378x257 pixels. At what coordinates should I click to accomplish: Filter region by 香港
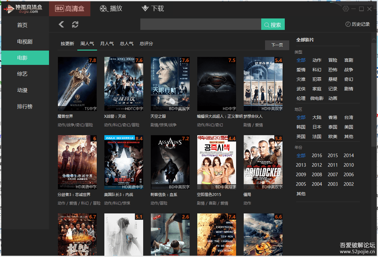333,117
